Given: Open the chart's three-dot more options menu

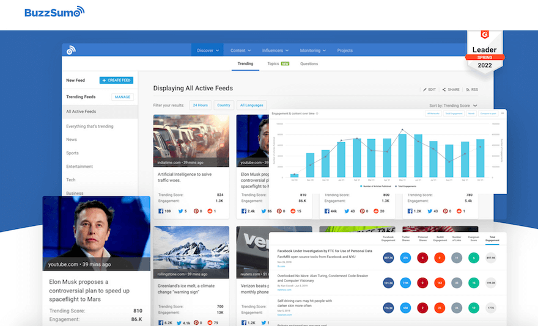Looking at the screenshot, I should tap(503, 113).
